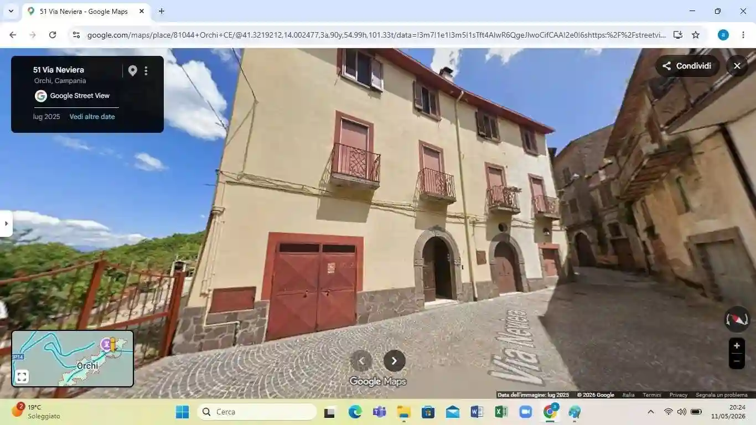Open the weather widget showing 19°C Soleggiato

[x=36, y=412]
